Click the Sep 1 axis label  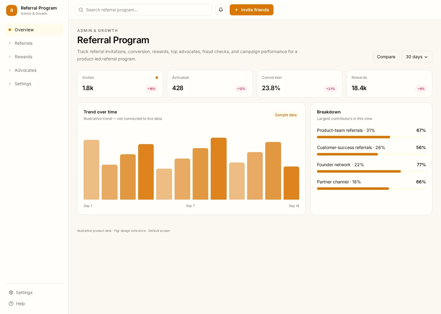[x=88, y=206]
